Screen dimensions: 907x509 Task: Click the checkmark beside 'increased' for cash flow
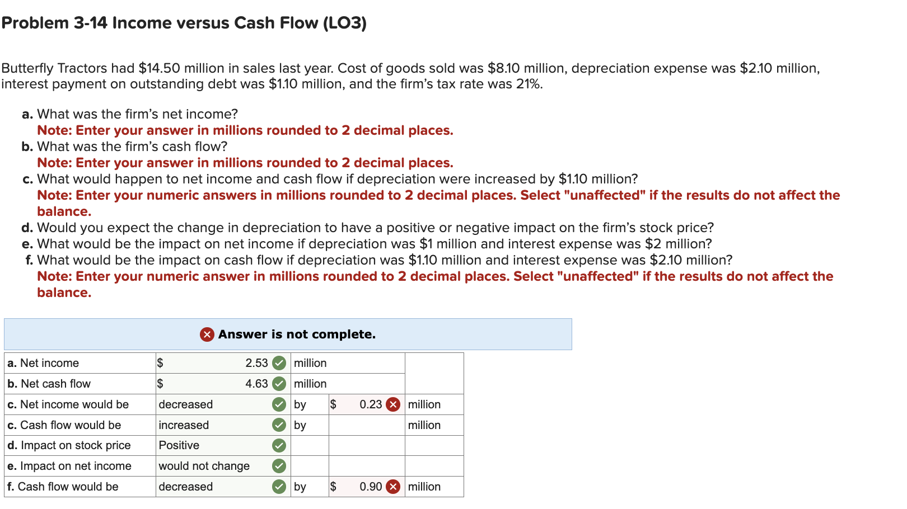tap(279, 425)
